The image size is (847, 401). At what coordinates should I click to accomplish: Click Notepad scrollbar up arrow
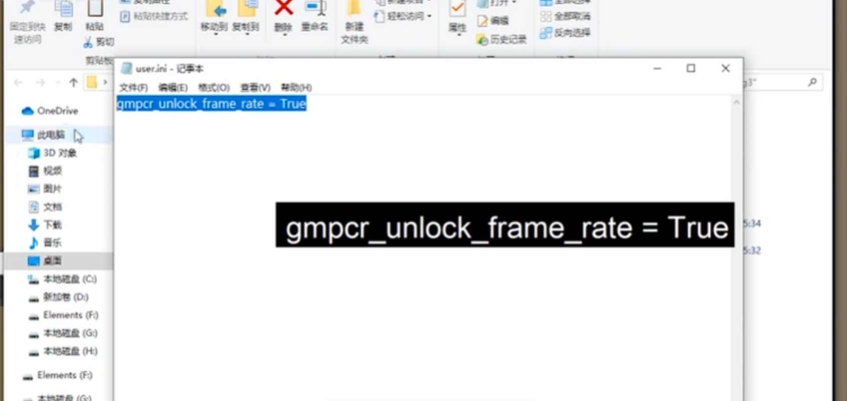pyautogui.click(x=736, y=102)
